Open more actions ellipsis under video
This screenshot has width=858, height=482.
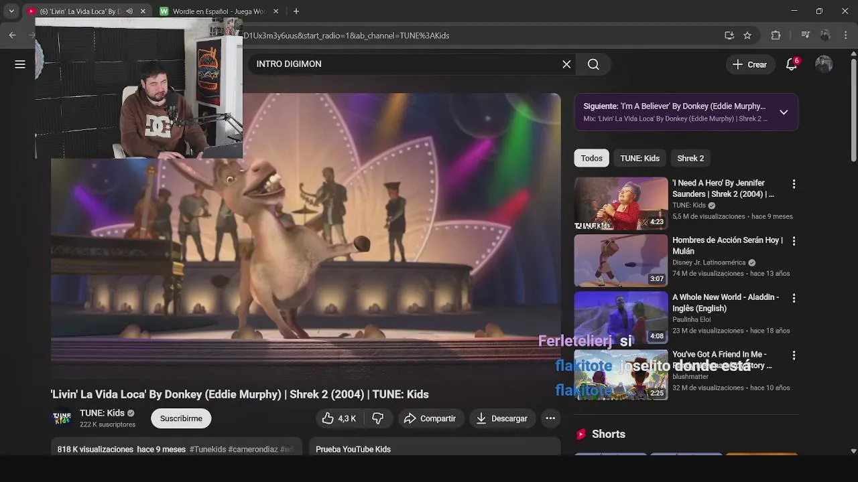pos(550,418)
